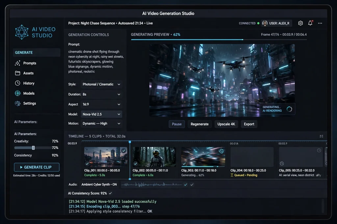Click the AI rendering spinner icon
This screenshot has height=224, width=337.
(x=289, y=109)
